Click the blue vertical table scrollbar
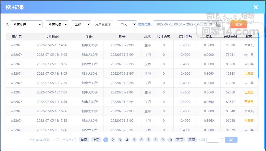266x151 pixels. pos(258,56)
